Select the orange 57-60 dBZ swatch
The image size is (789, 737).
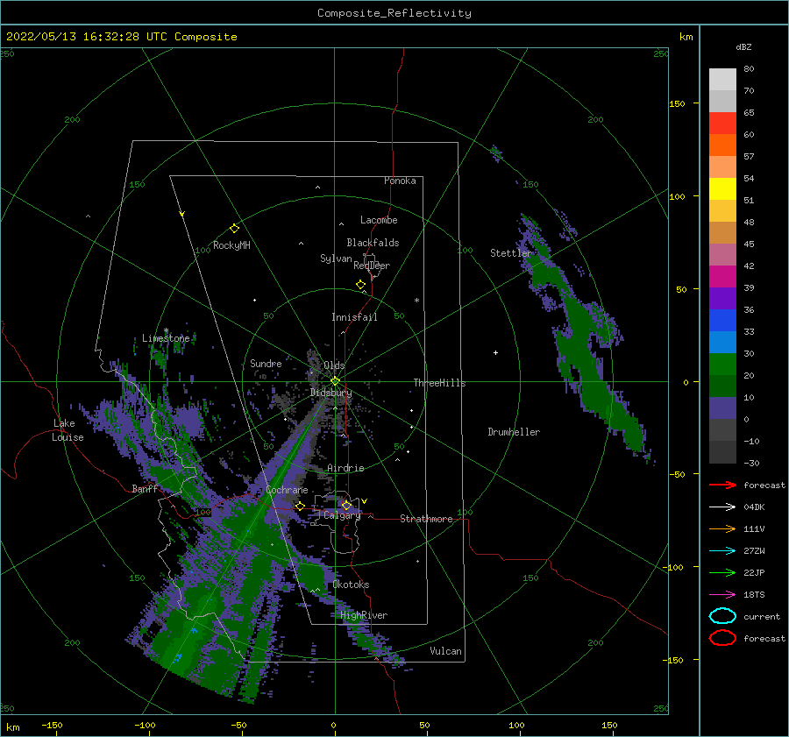[x=722, y=145]
